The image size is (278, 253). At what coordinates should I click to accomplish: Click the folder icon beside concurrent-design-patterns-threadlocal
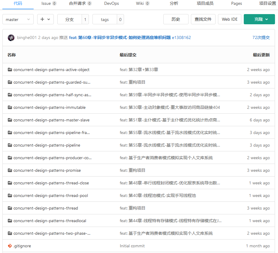click(x=10, y=221)
